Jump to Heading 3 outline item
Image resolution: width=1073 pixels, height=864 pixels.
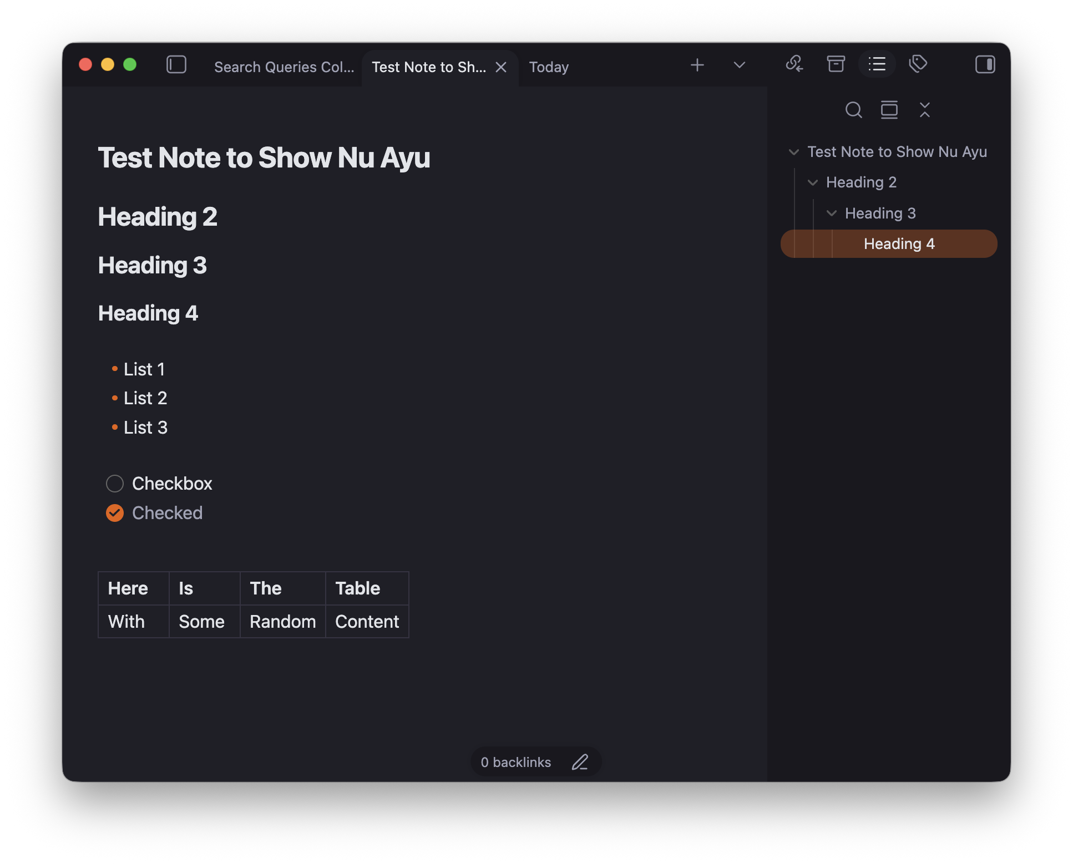880,214
